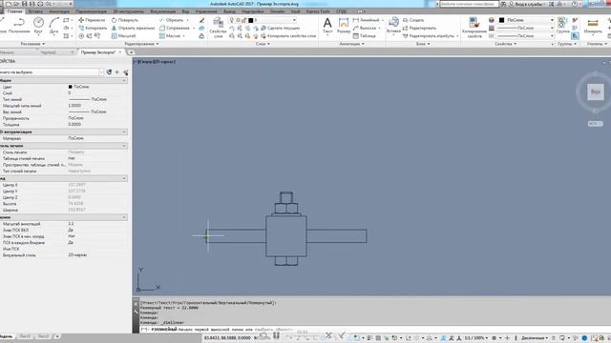Select the Arc (Дуга) tool
This screenshot has height=343, width=611.
pos(53,26)
